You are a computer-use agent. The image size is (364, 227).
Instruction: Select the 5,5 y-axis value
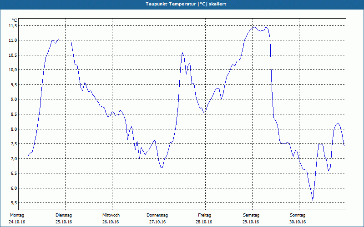[14, 203]
